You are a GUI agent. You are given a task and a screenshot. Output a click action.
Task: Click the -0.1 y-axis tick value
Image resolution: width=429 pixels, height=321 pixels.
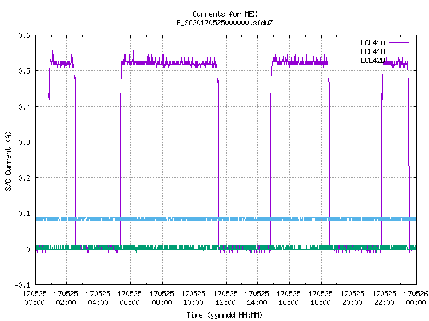(22, 285)
